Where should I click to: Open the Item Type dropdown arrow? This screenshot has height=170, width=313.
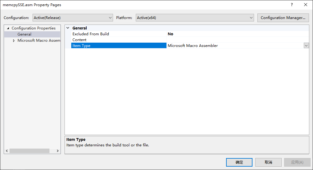[x=306, y=46]
